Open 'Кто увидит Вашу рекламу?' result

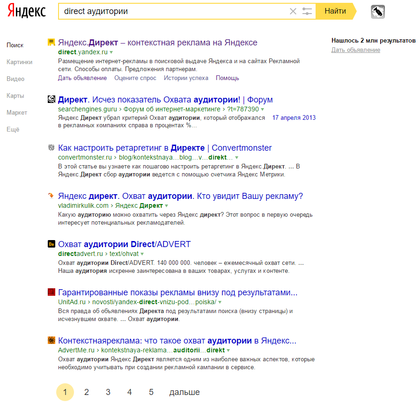180,196
